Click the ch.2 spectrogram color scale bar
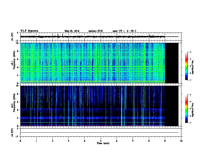204x158 pixels. 186,109
